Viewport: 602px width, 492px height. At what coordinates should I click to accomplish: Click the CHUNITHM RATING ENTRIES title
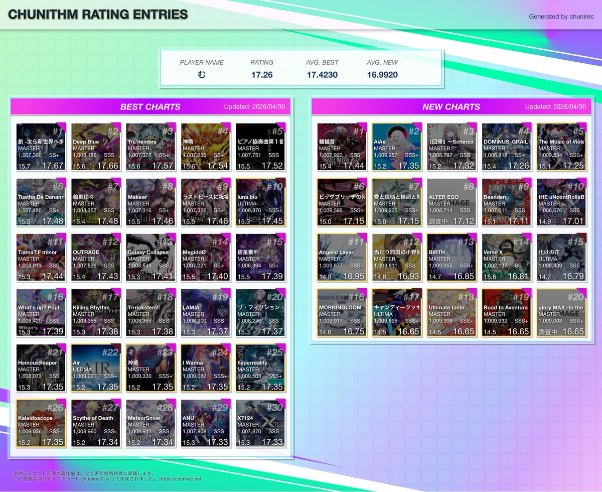tap(98, 15)
